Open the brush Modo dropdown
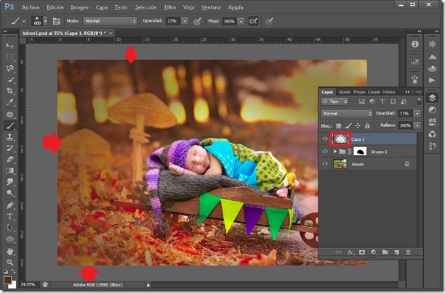Image resolution: width=445 pixels, height=293 pixels. click(109, 21)
